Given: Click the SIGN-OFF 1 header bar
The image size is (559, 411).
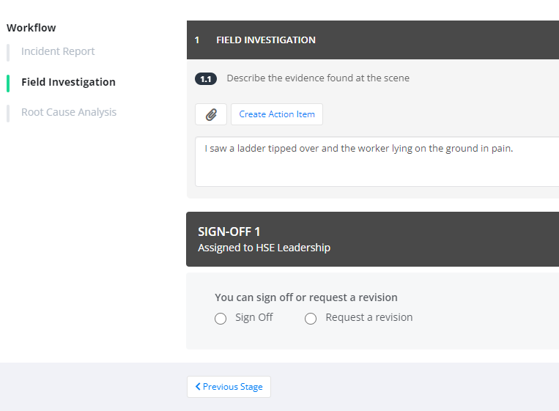Looking at the screenshot, I should coord(373,239).
